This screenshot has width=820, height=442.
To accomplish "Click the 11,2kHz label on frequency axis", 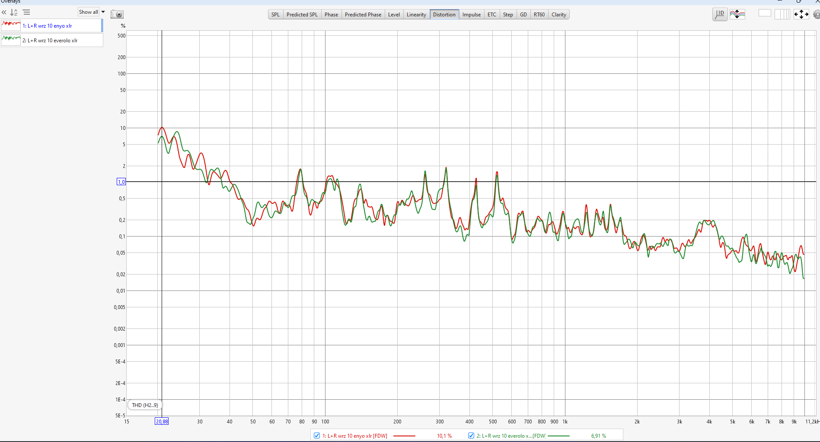I will coord(812,422).
